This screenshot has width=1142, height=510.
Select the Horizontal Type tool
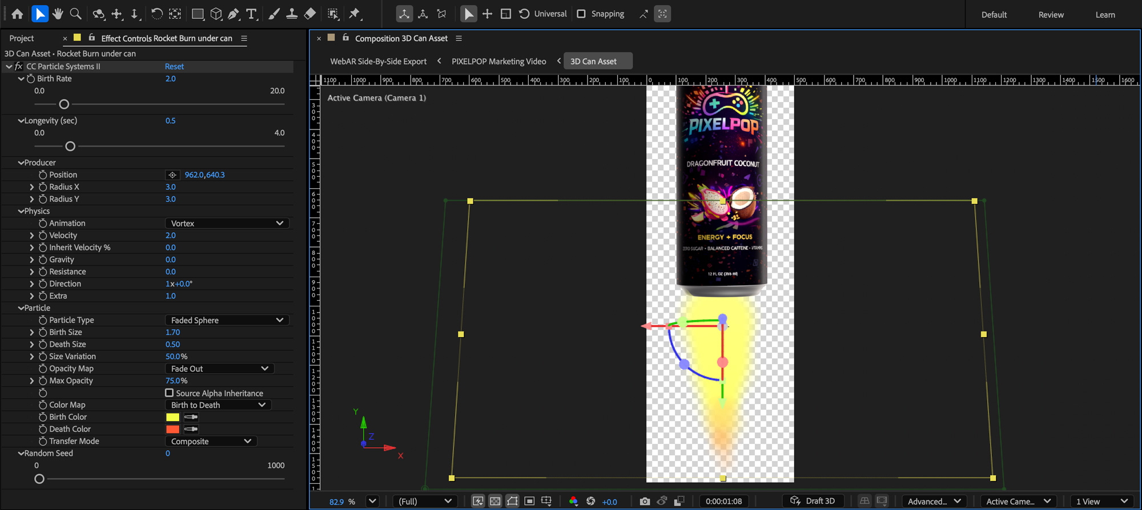tap(251, 14)
